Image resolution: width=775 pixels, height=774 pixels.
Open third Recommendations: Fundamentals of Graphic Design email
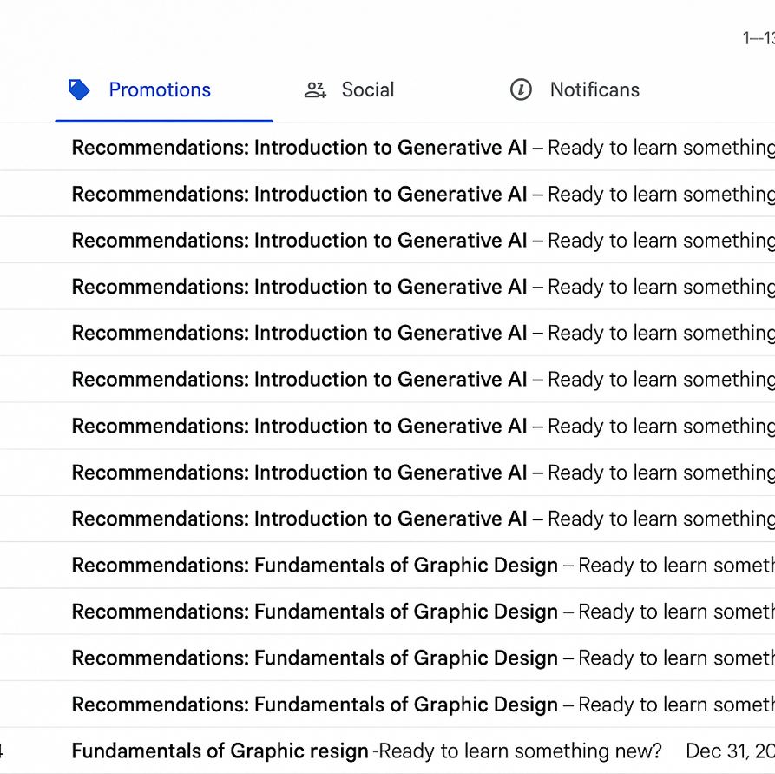(x=315, y=658)
